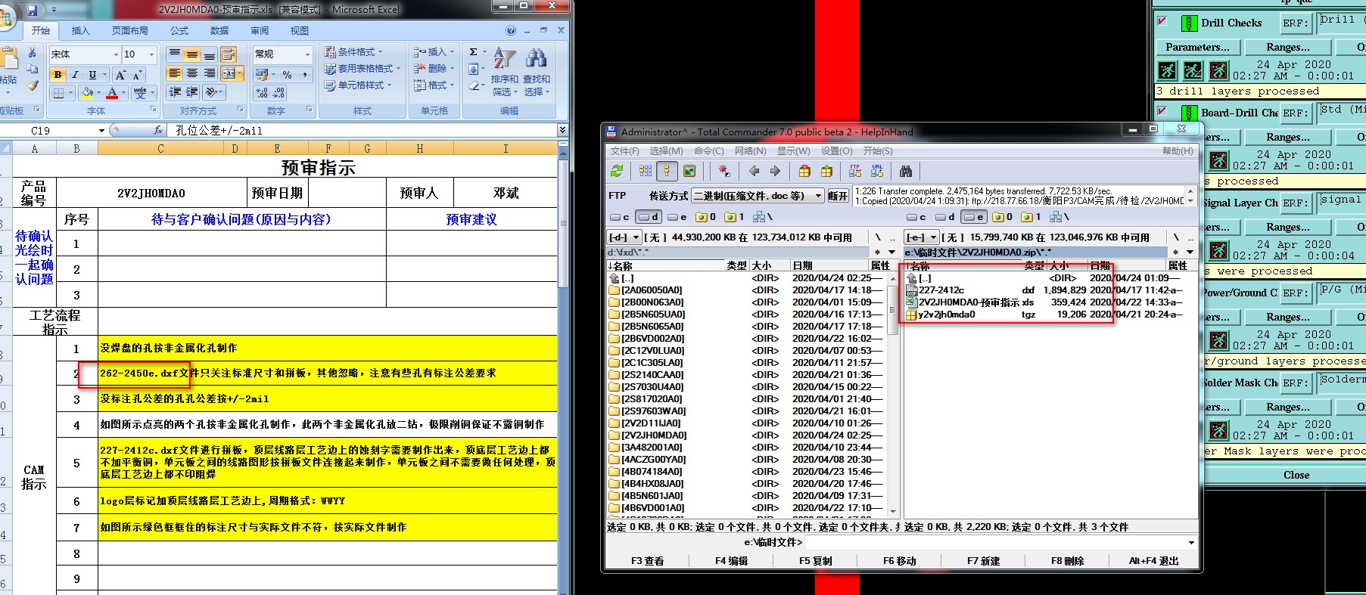Toggle left text alignment in Excel
The width and height of the screenshot is (1366, 595).
tap(175, 73)
